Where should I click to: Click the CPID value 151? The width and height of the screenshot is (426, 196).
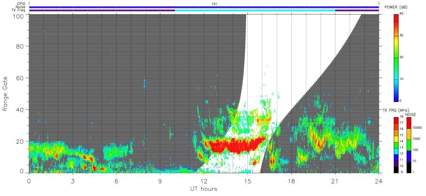[x=214, y=4]
